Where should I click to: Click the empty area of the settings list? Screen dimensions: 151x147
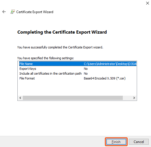point(77,88)
